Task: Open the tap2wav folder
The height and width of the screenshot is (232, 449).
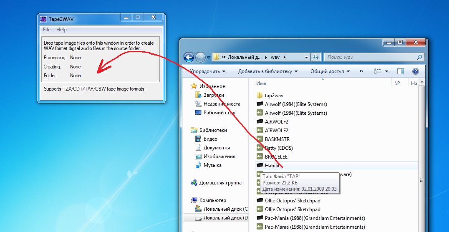Action: coord(273,96)
